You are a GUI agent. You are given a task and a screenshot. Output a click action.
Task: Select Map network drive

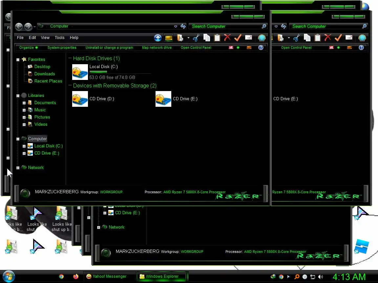click(x=157, y=47)
